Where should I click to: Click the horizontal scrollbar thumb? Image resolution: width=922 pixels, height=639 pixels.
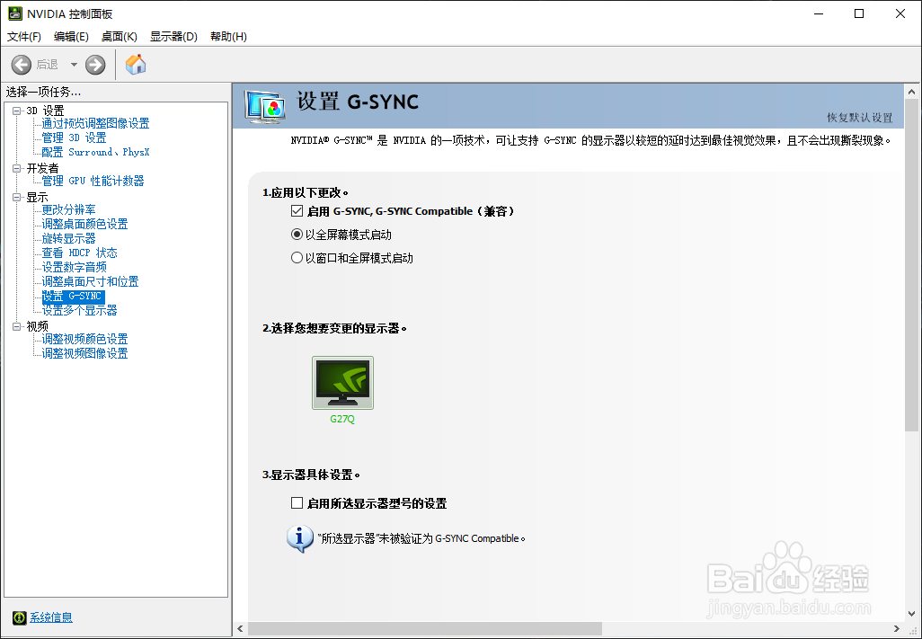click(x=424, y=629)
